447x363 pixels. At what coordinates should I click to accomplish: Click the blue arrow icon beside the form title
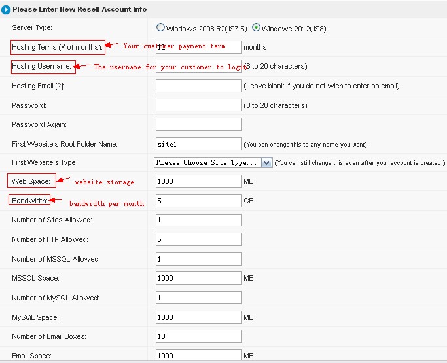coord(6,10)
